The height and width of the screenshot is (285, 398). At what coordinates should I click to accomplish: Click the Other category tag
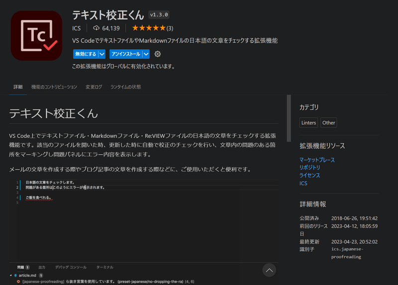(x=329, y=122)
